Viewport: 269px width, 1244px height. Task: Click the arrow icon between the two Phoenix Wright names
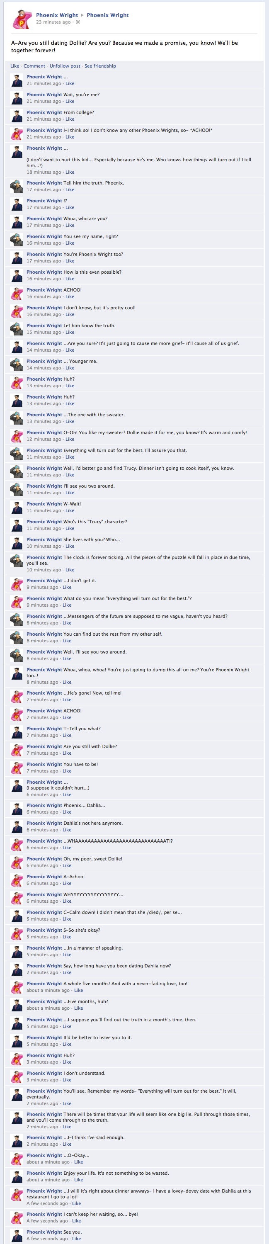coord(82,15)
